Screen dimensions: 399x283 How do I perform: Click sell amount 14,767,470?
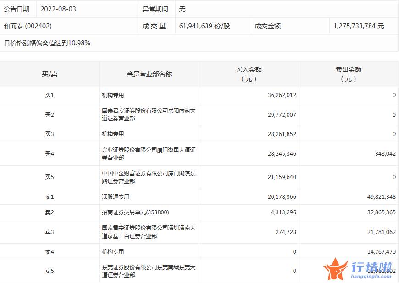[382, 251]
